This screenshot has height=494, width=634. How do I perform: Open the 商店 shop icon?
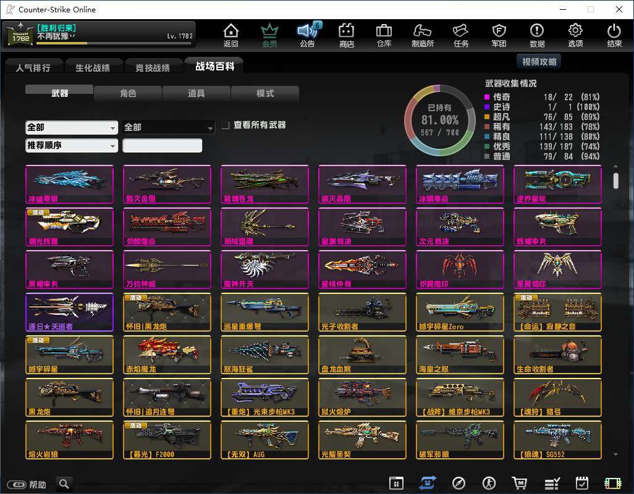click(x=347, y=35)
